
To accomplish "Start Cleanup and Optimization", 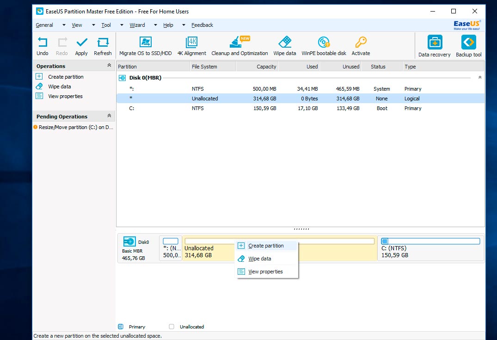I will pyautogui.click(x=239, y=46).
